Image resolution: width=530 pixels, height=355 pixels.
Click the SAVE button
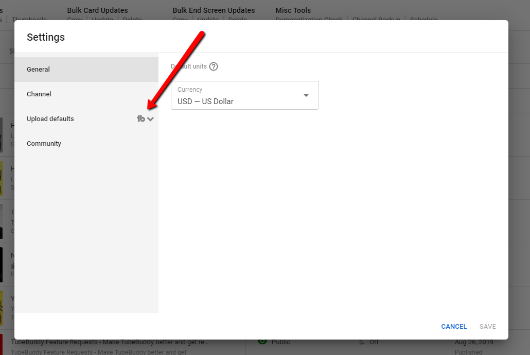[x=487, y=326]
